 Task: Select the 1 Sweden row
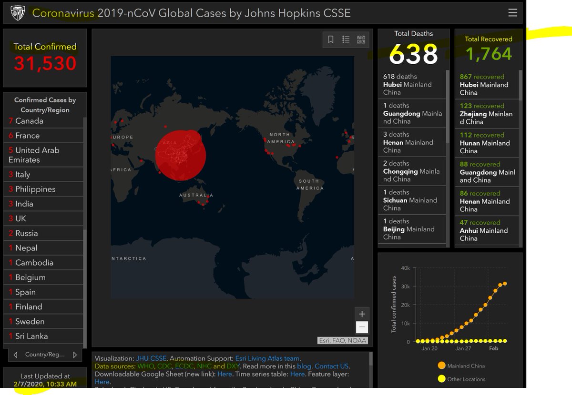(x=44, y=322)
